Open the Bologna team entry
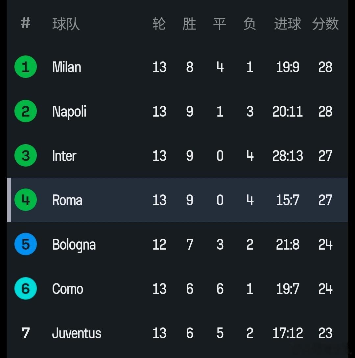Image resolution: width=355 pixels, height=358 pixels. coord(74,245)
